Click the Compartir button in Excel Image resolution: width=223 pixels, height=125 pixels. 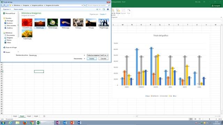pos(216,6)
